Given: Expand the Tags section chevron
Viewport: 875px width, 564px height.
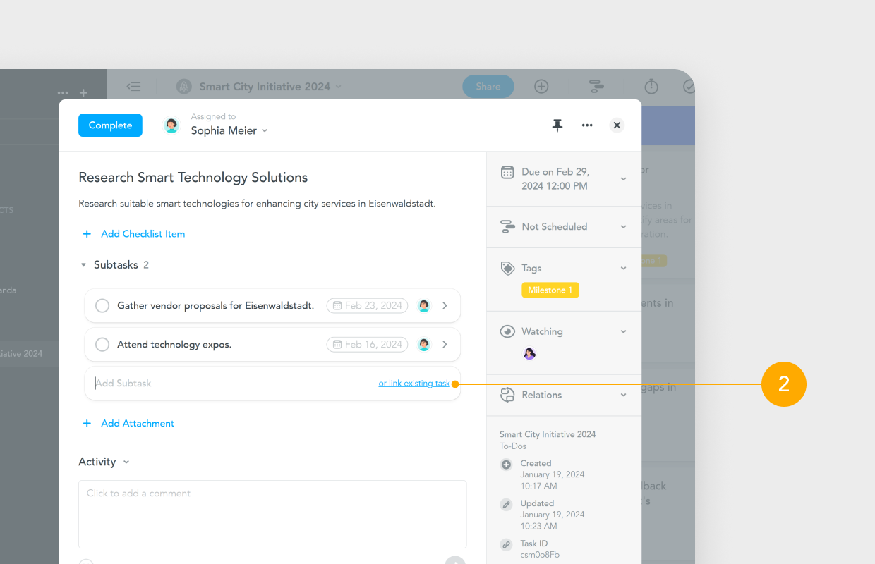Looking at the screenshot, I should (623, 268).
